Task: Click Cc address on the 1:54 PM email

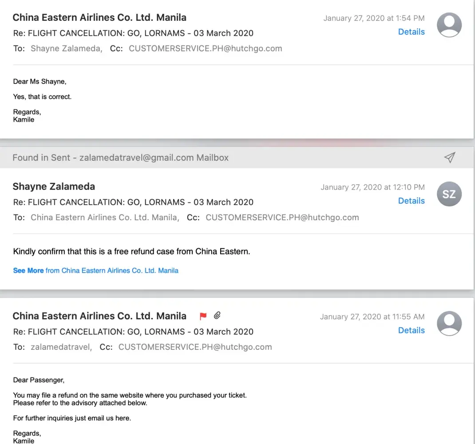Action: click(205, 48)
